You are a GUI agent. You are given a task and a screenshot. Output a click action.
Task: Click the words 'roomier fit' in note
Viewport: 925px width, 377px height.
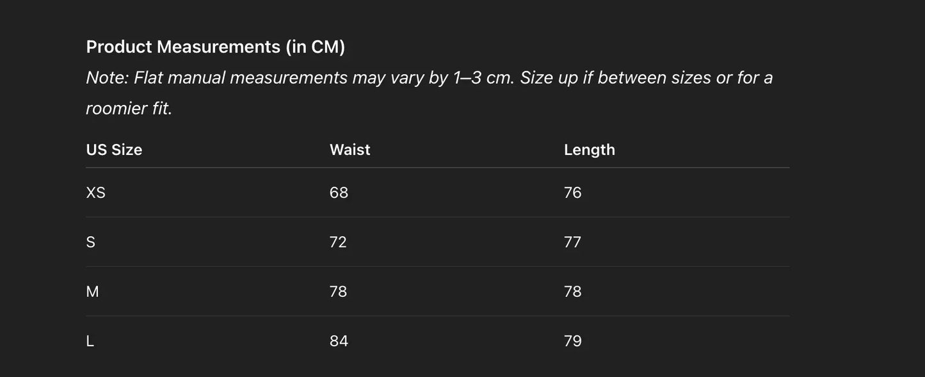(x=128, y=109)
